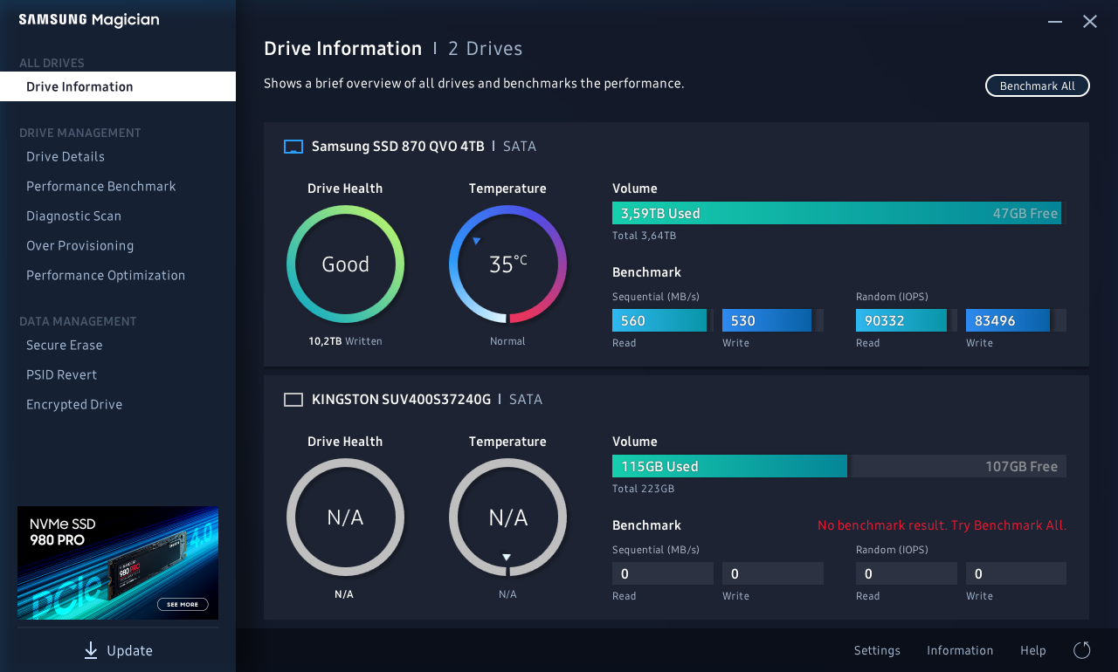Click the Update download arrow icon
The image size is (1118, 672).
pos(91,650)
